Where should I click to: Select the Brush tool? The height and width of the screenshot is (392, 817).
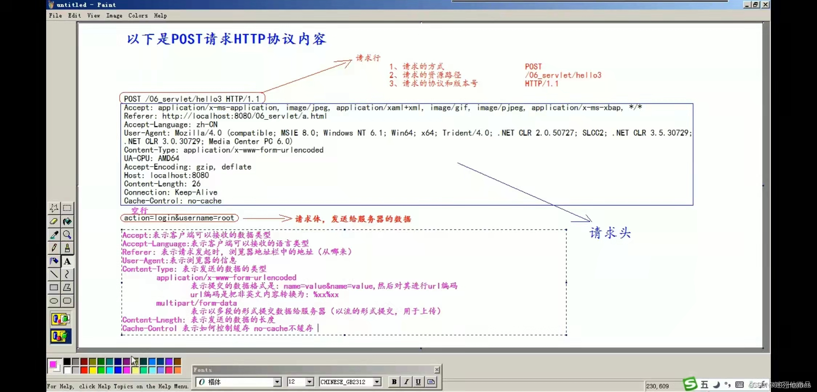[67, 248]
